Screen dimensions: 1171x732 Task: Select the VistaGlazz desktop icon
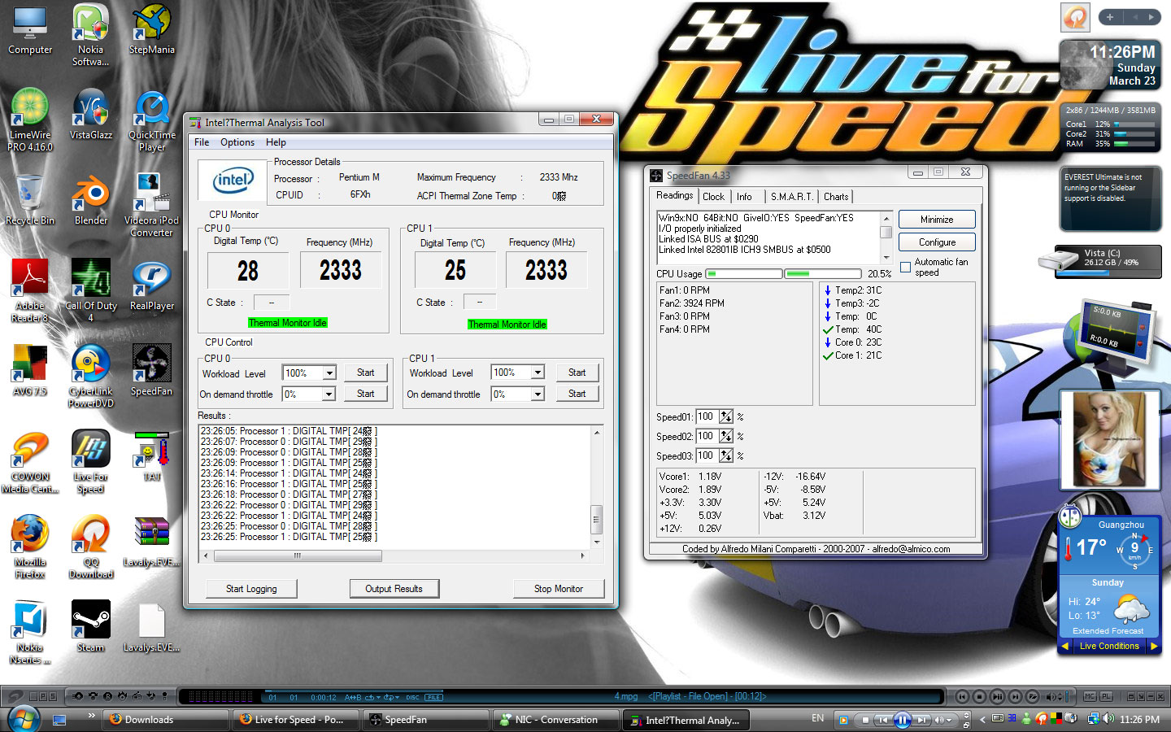[91, 115]
